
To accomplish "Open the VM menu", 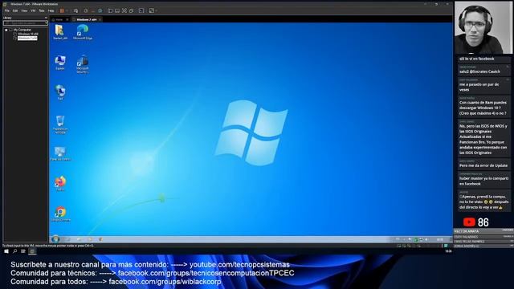I will click(x=33, y=10).
